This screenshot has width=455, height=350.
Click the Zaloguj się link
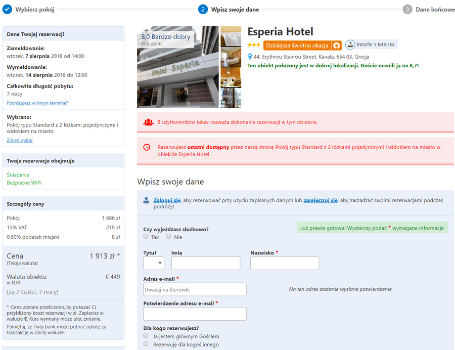point(167,200)
